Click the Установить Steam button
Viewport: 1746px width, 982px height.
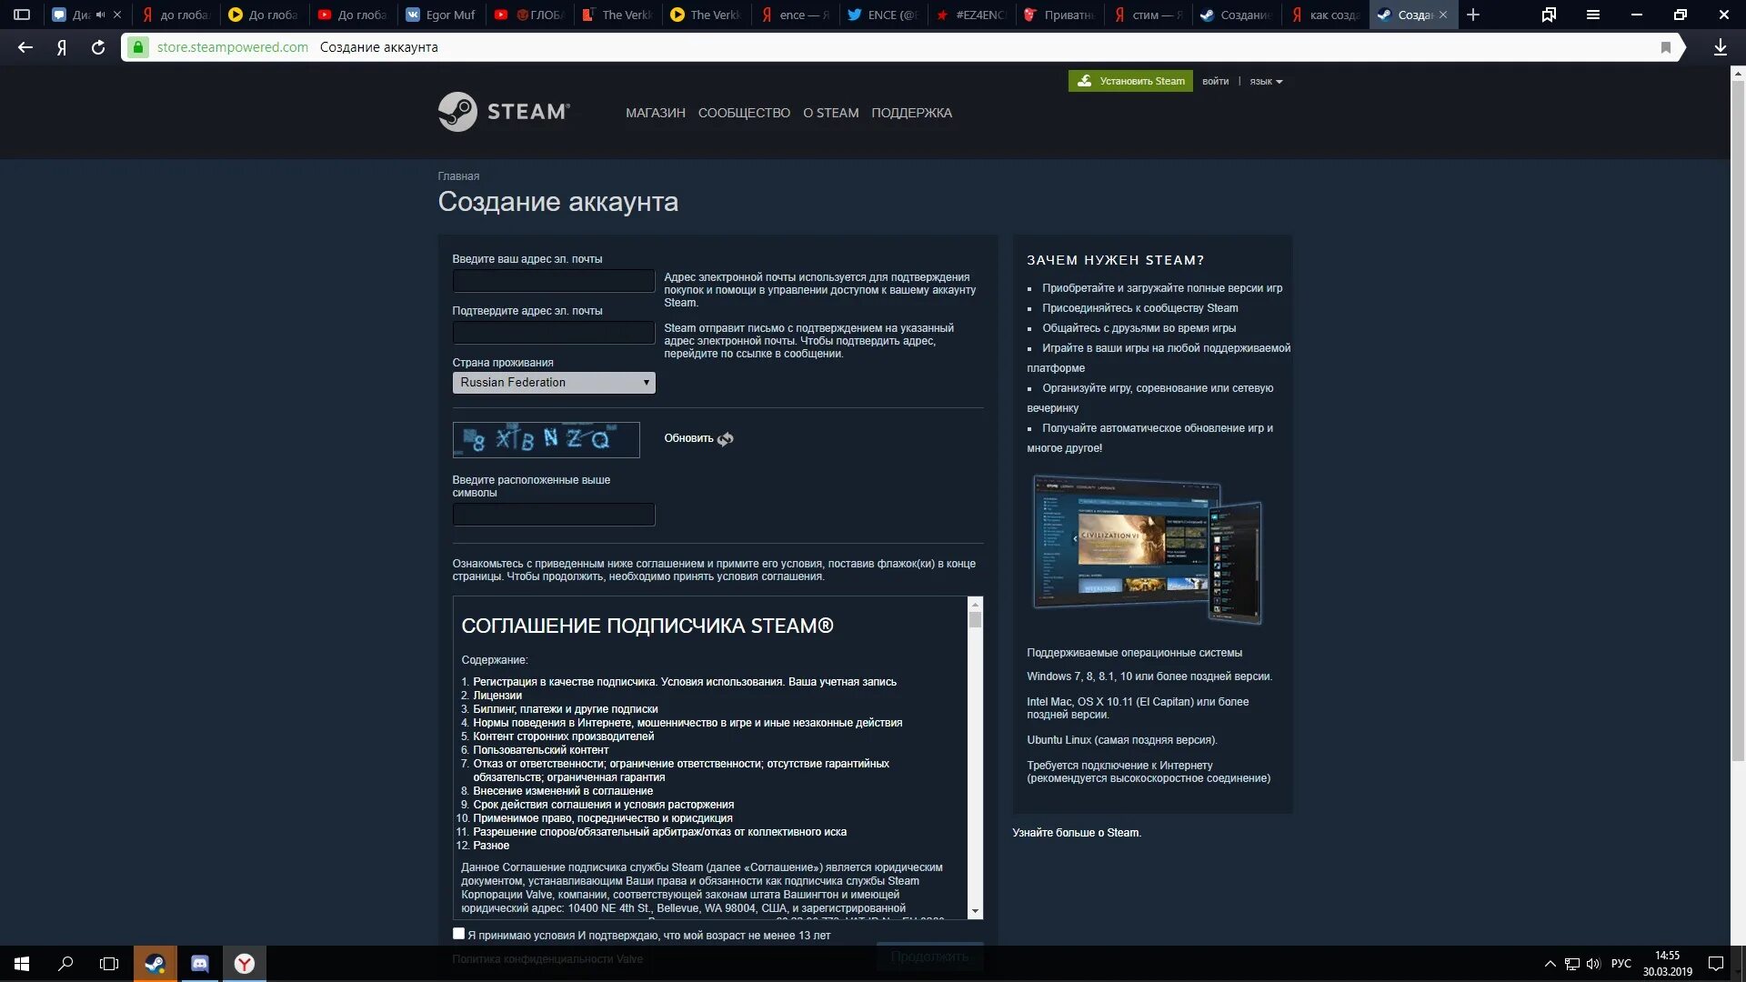click(1130, 81)
